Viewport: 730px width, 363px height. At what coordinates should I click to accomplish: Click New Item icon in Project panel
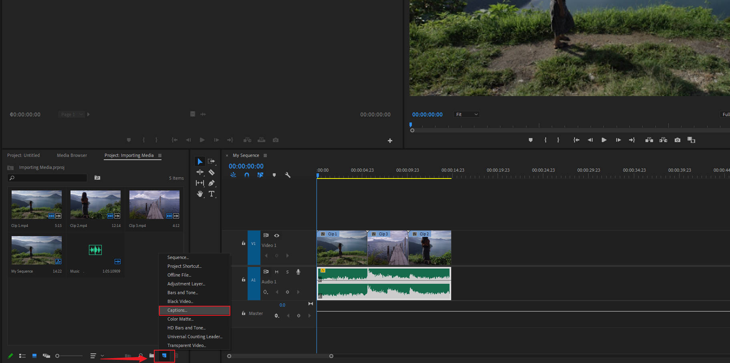tap(164, 355)
